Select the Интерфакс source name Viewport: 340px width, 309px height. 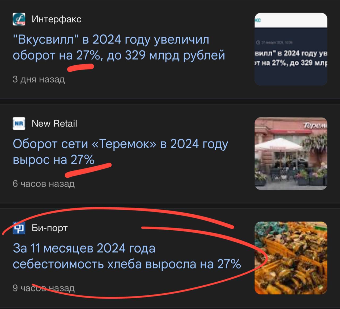click(57, 19)
